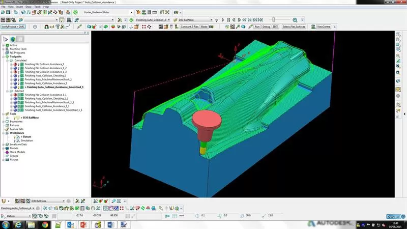Click the circled target icon beside VerifyProject
This screenshot has width=407, height=229.
point(35,27)
